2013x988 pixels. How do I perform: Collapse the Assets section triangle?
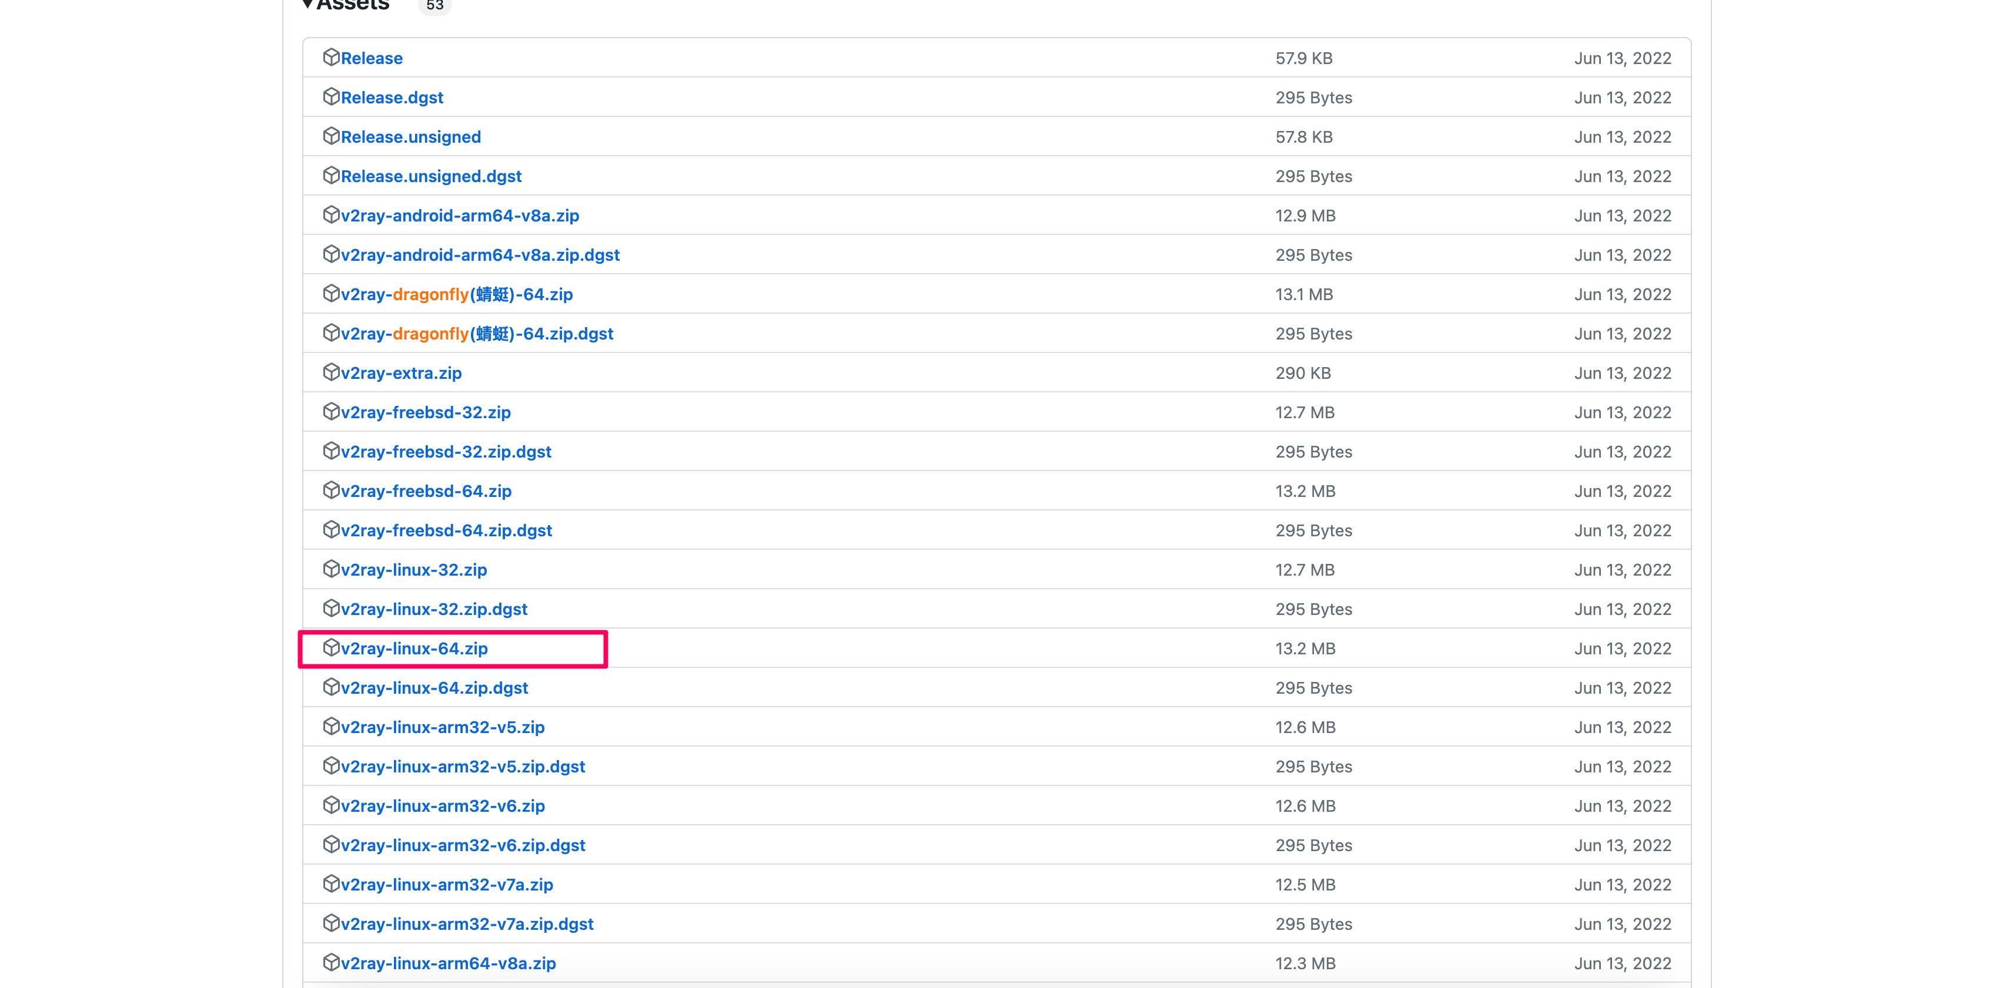pyautogui.click(x=307, y=5)
